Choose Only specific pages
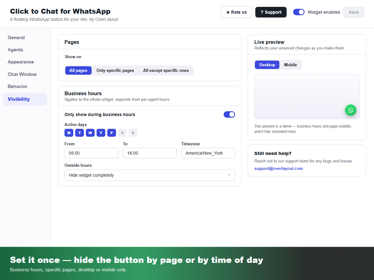The height and width of the screenshot is (280, 374). coord(115,71)
